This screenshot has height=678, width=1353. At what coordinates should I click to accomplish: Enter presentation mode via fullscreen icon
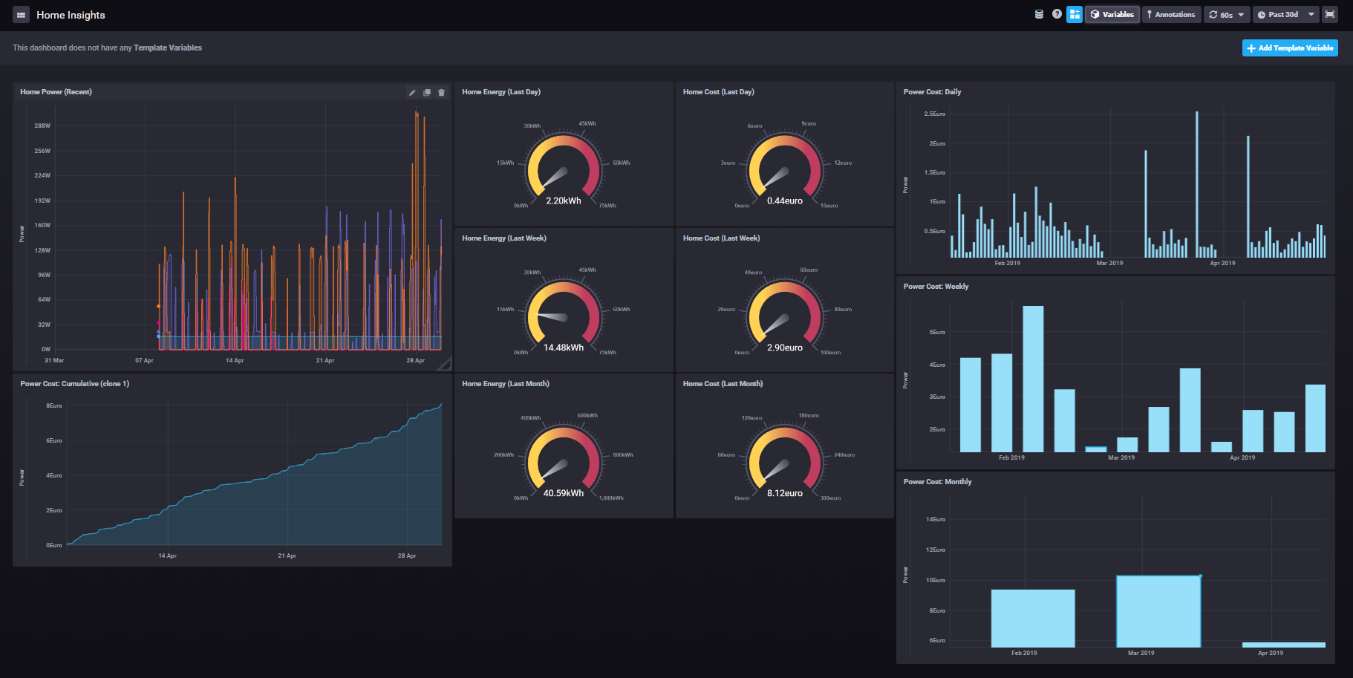[x=1330, y=14]
